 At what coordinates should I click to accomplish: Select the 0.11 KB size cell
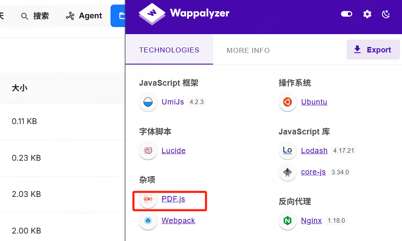pos(24,121)
